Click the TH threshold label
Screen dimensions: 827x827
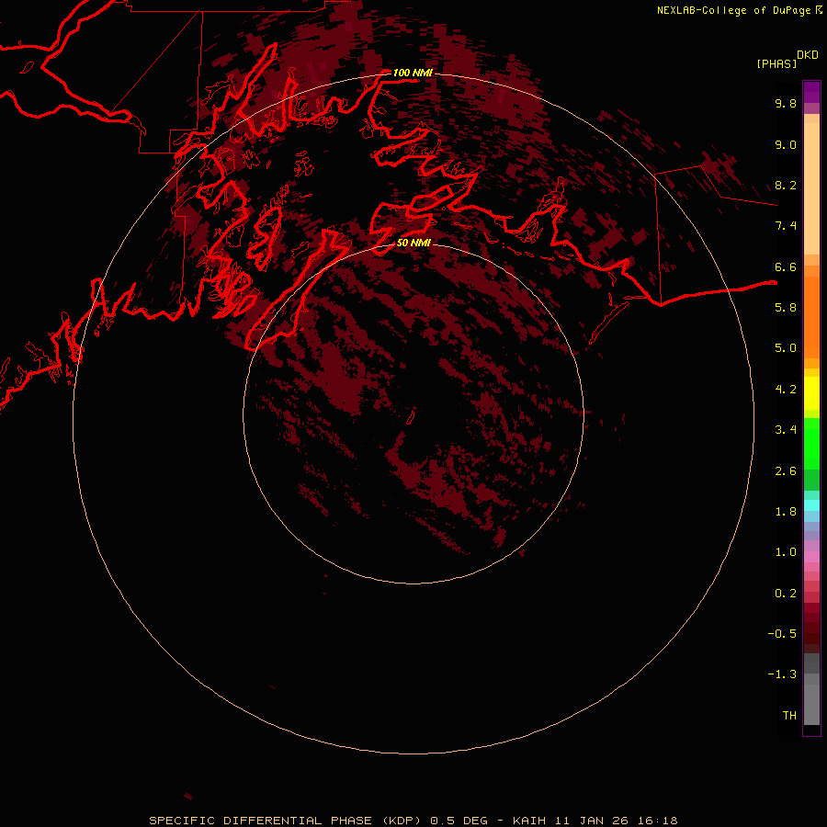click(x=789, y=716)
